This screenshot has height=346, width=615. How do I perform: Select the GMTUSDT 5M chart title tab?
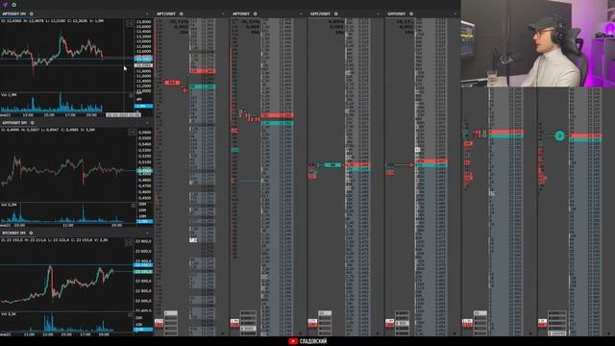coord(14,123)
